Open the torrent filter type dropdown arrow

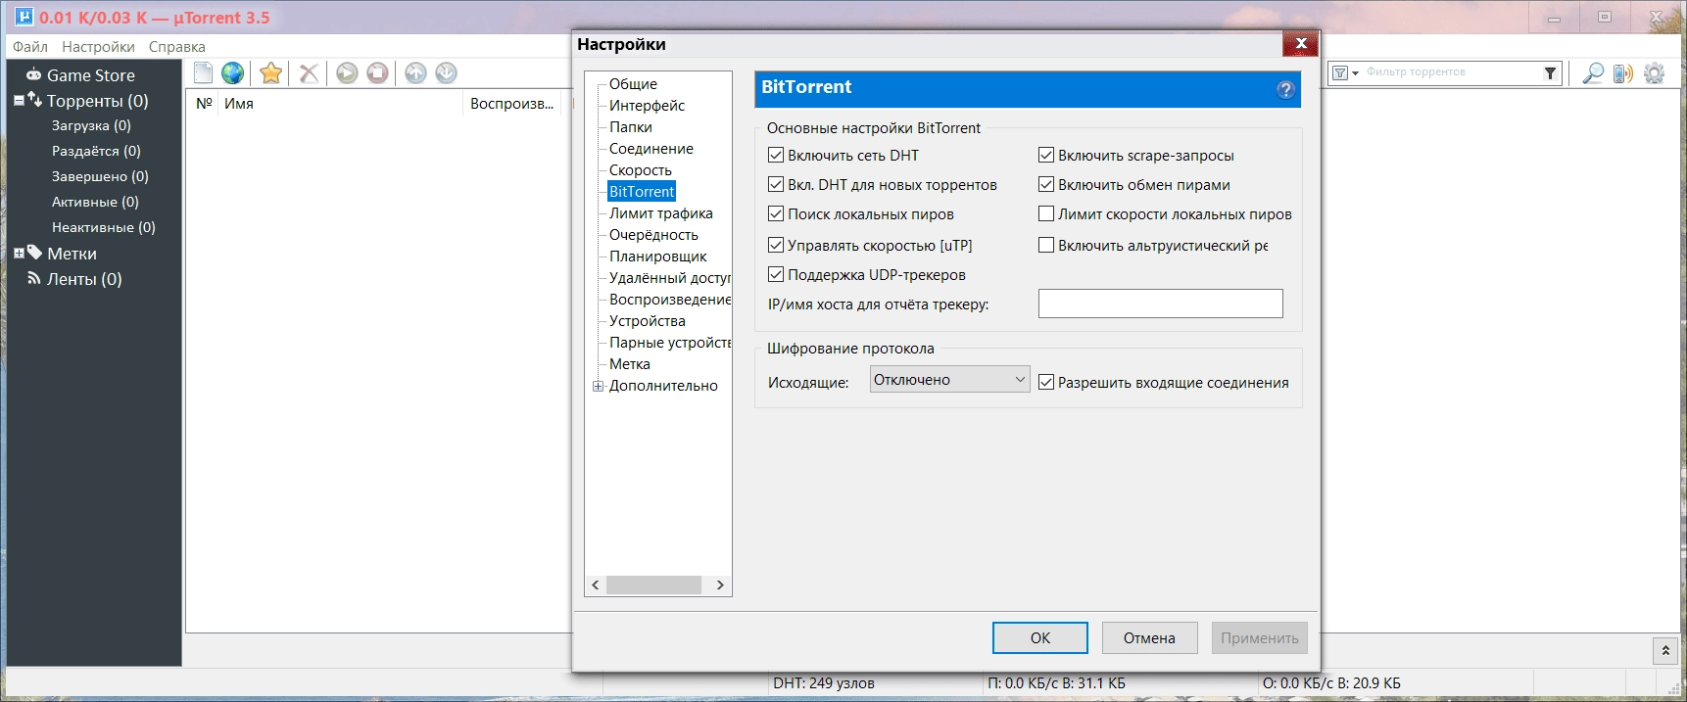coord(1356,73)
